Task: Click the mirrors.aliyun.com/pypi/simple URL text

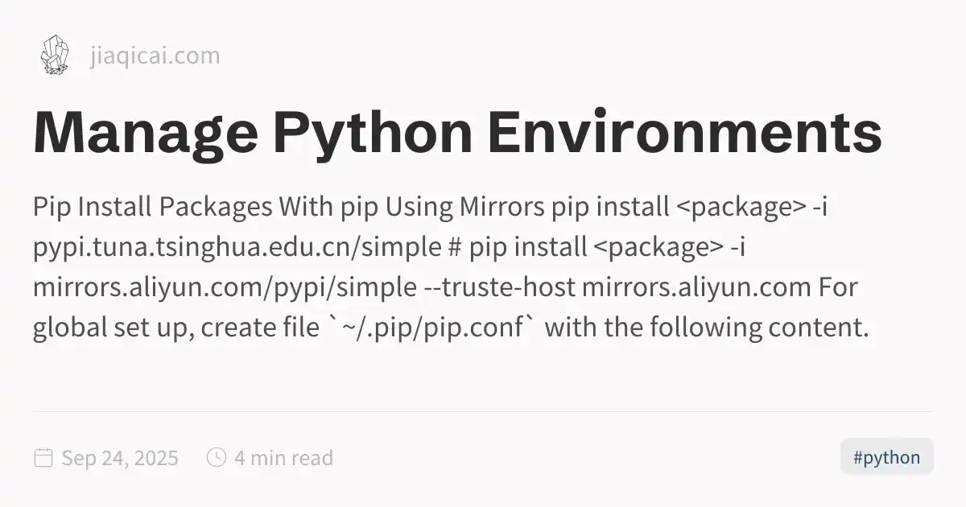Action: 225,287
